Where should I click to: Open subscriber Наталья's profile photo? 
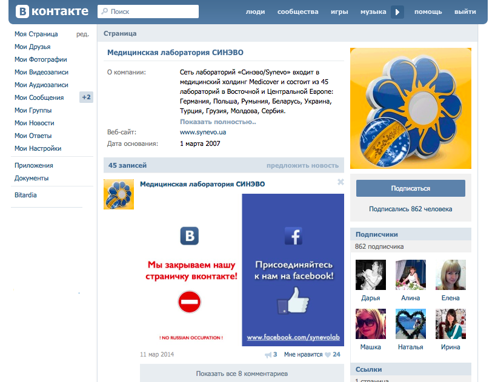(x=410, y=324)
